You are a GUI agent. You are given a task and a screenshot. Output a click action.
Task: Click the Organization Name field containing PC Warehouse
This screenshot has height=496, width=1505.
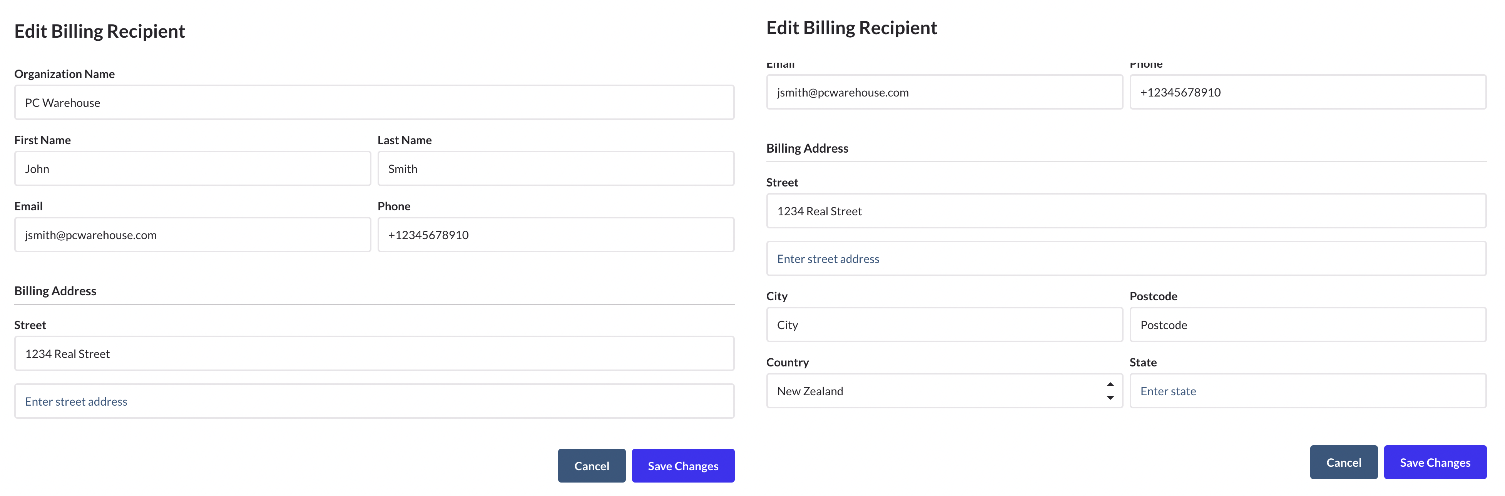point(374,103)
